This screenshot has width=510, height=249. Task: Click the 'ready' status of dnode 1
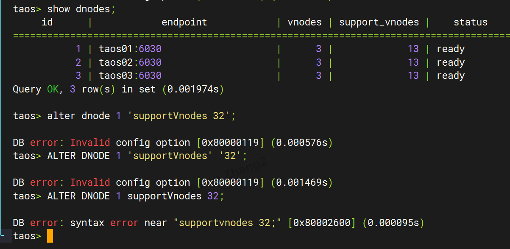(451, 49)
